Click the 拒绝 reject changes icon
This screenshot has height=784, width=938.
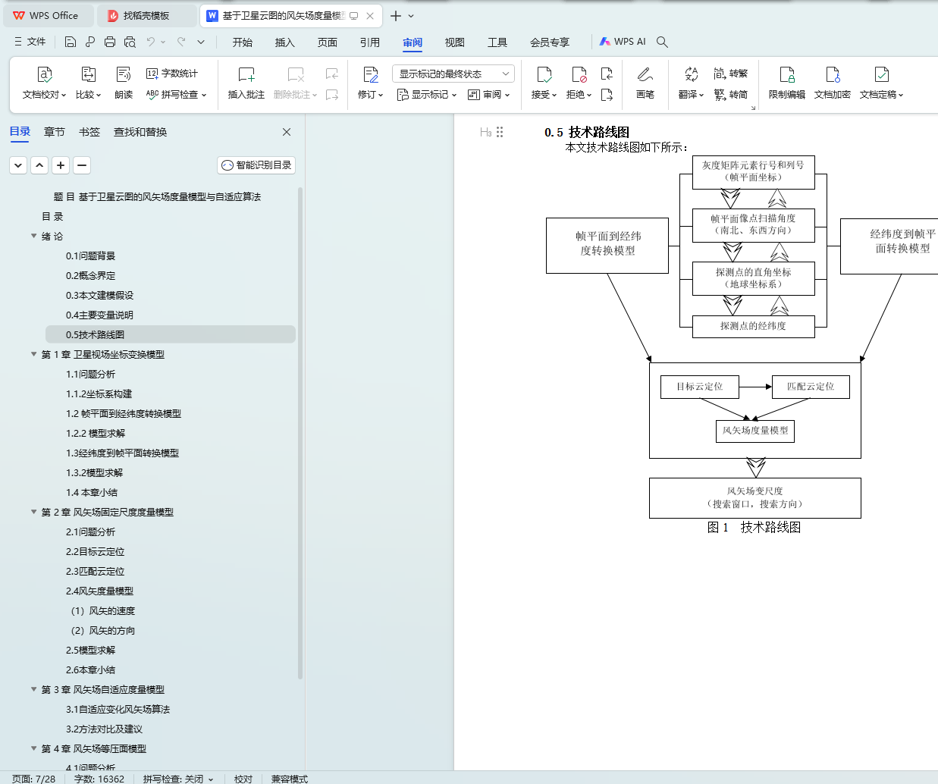(x=579, y=74)
